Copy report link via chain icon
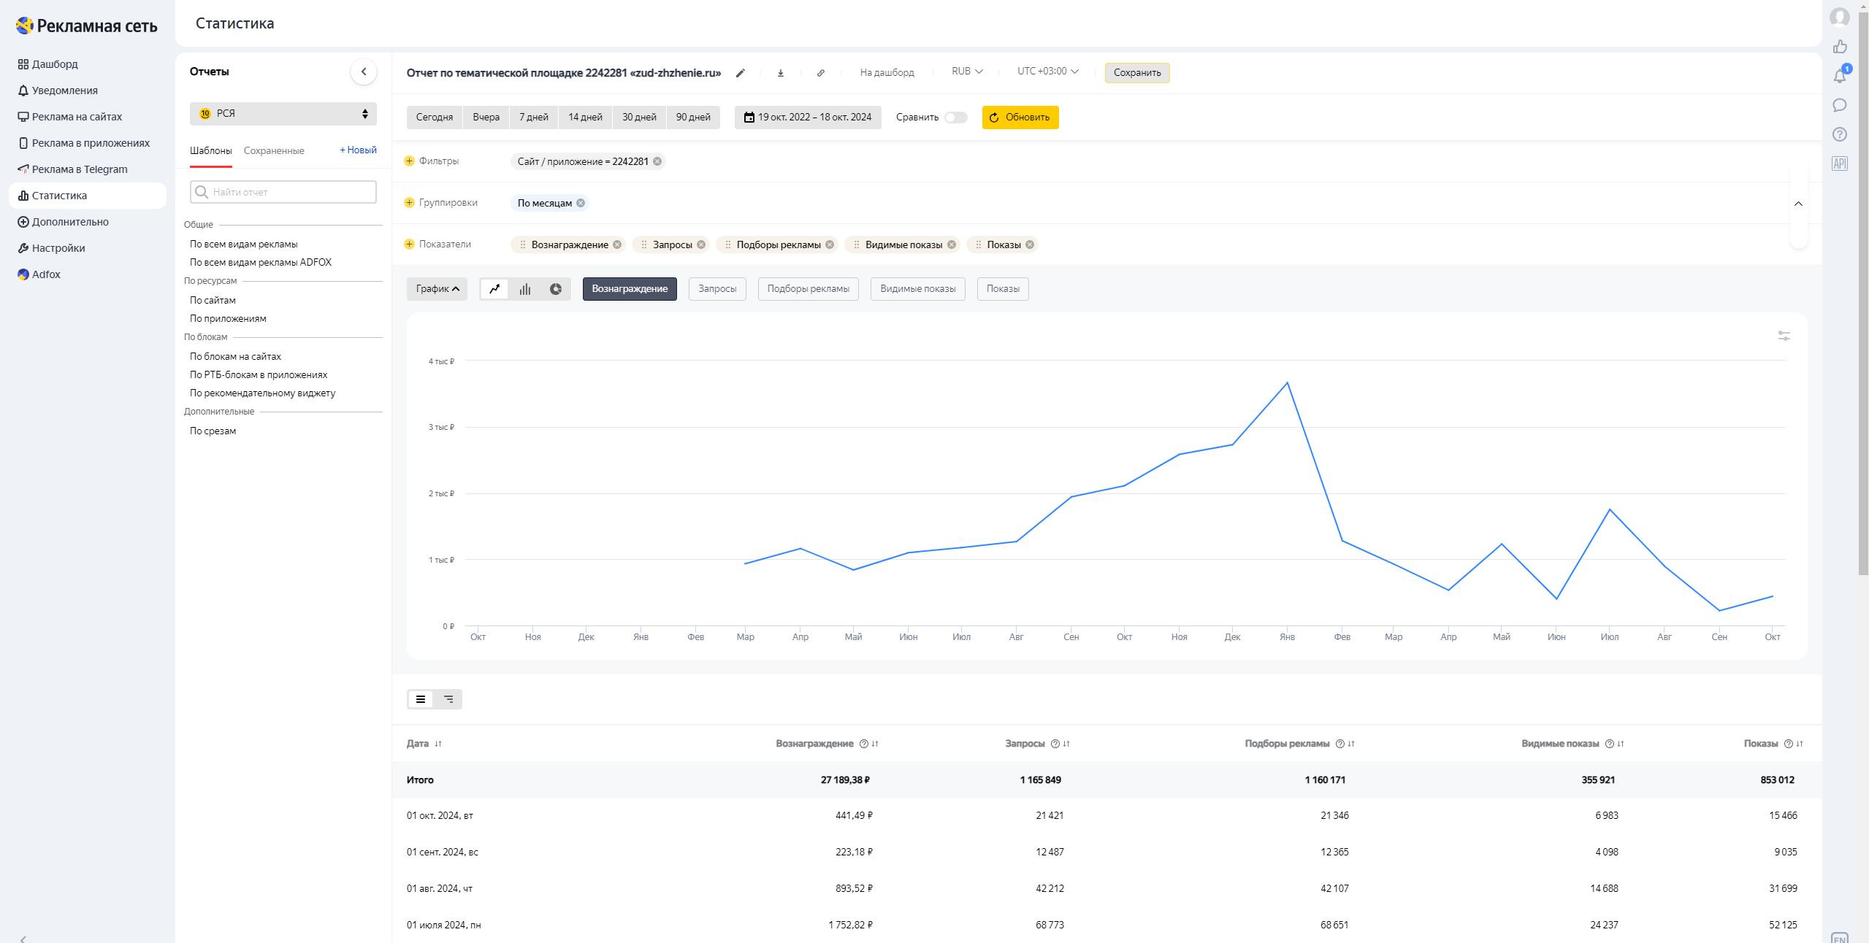Image resolution: width=1869 pixels, height=943 pixels. (820, 73)
